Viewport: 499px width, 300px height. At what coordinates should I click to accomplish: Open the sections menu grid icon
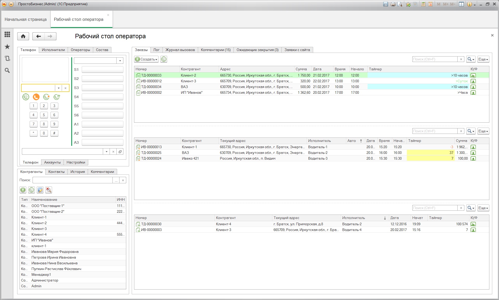7,34
